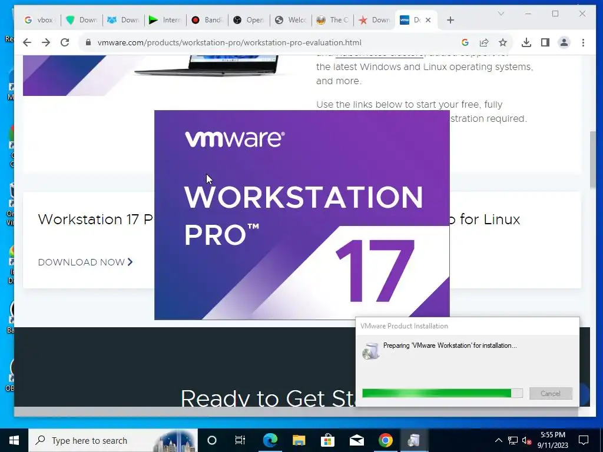Screen dimensions: 603x452
Task: Switch to the 'Inter' tab
Action: [165, 20]
